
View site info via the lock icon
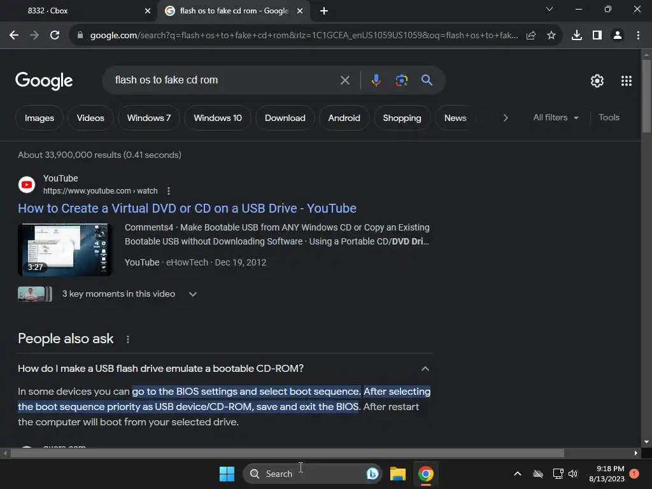(80, 36)
